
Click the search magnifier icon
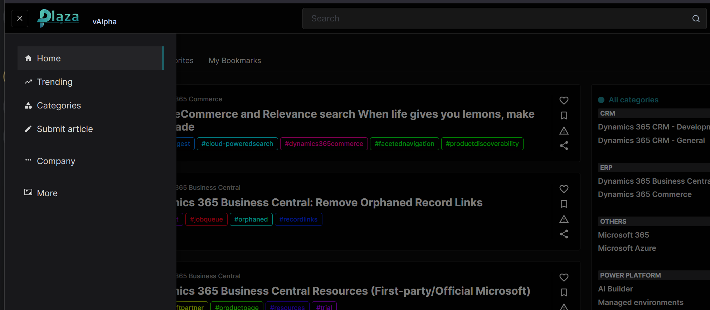coord(696,19)
